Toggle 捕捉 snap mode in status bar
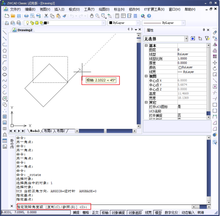This screenshot has height=216, width=220. point(76,212)
